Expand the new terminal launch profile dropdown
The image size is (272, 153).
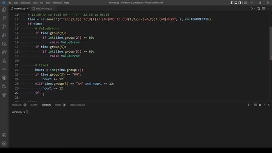click(x=251, y=105)
